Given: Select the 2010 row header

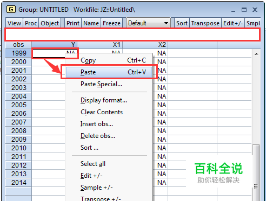Looking at the screenshot, I should 18,148.
